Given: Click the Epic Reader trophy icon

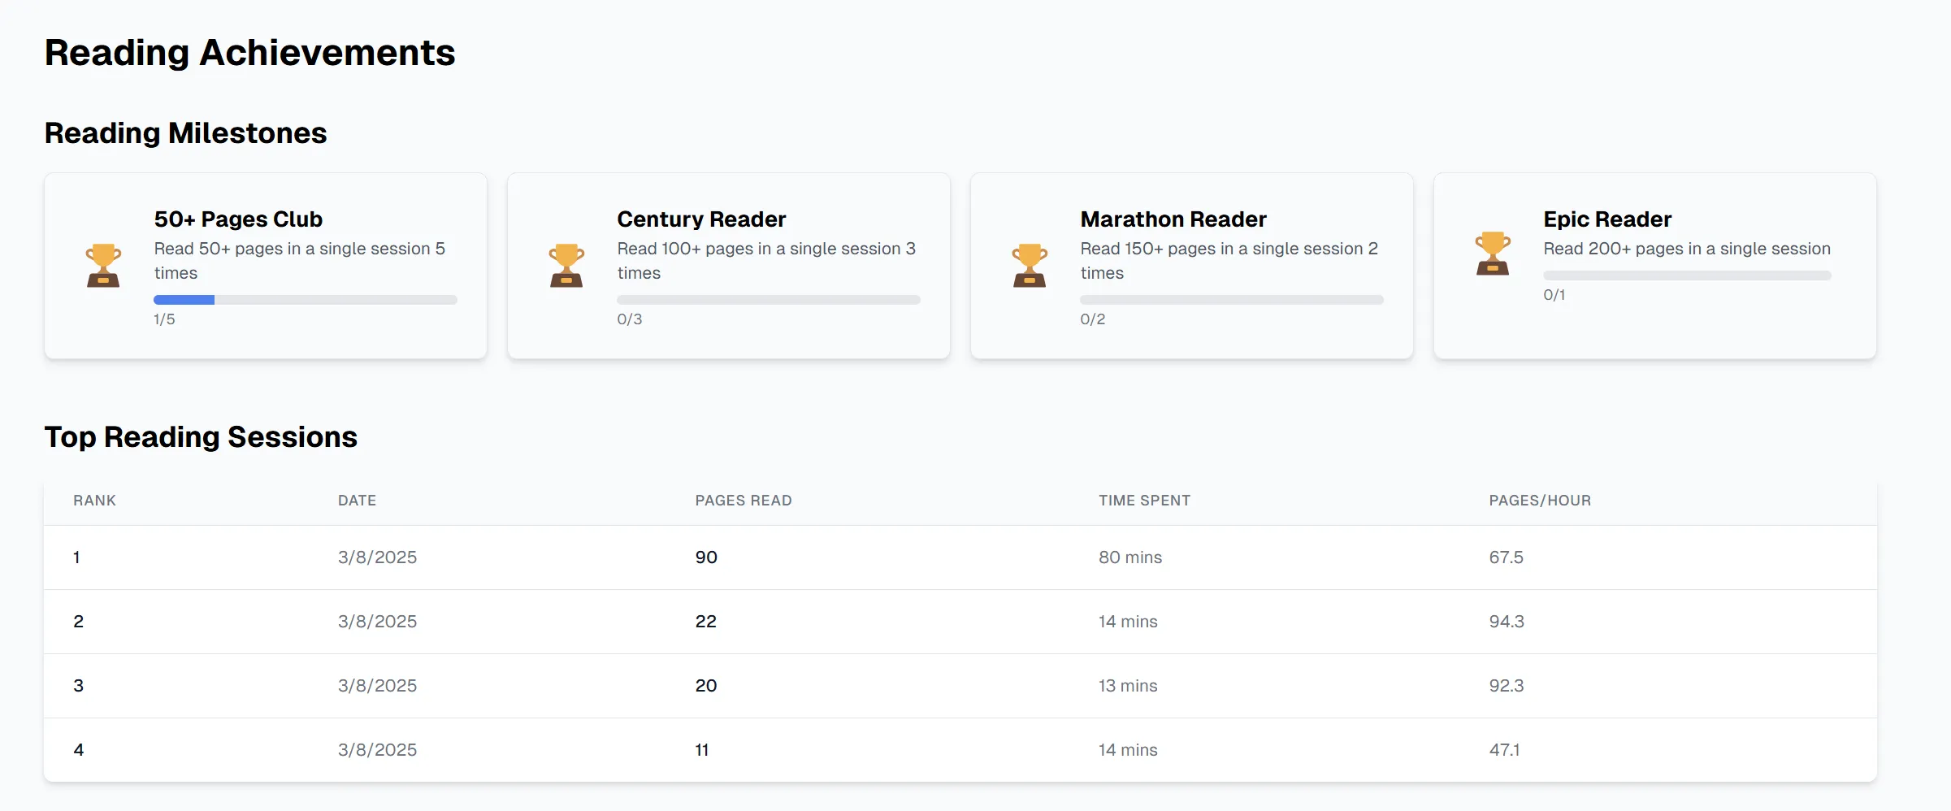Looking at the screenshot, I should [1493, 254].
